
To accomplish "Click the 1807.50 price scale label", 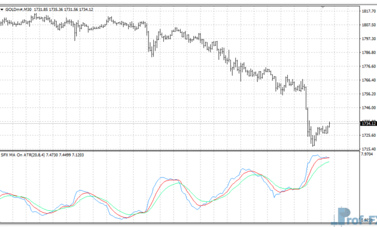I will (369, 24).
